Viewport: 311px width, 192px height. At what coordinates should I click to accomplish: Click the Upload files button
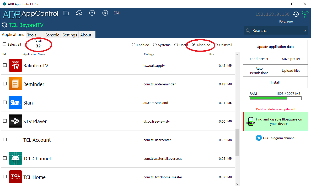[291, 70]
